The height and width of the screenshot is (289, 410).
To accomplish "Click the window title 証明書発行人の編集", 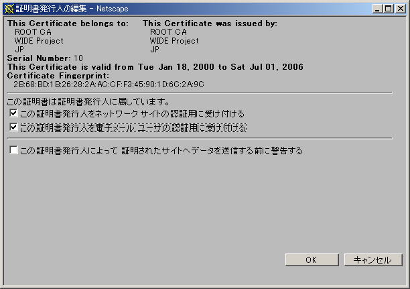I will 51,9.
